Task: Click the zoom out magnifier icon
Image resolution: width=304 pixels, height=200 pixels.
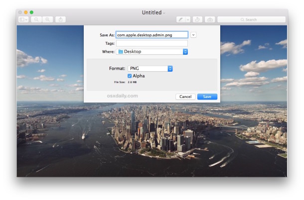Action: [36, 19]
